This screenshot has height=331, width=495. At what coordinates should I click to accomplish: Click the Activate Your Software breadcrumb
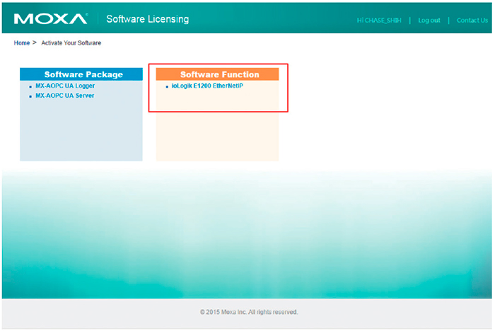click(71, 43)
